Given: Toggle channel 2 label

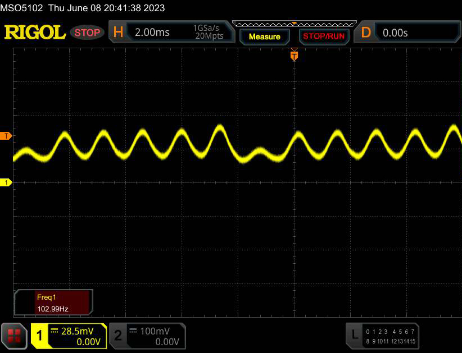Looking at the screenshot, I should point(118,336).
